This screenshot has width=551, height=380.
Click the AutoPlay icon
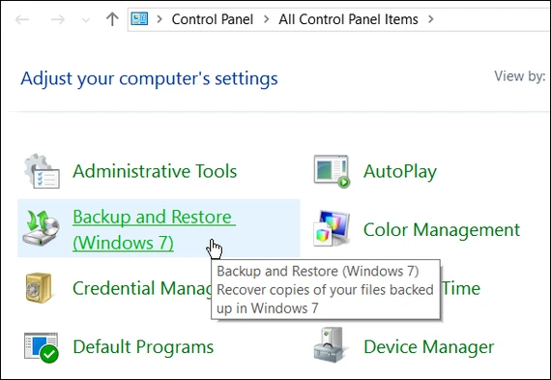coord(333,171)
